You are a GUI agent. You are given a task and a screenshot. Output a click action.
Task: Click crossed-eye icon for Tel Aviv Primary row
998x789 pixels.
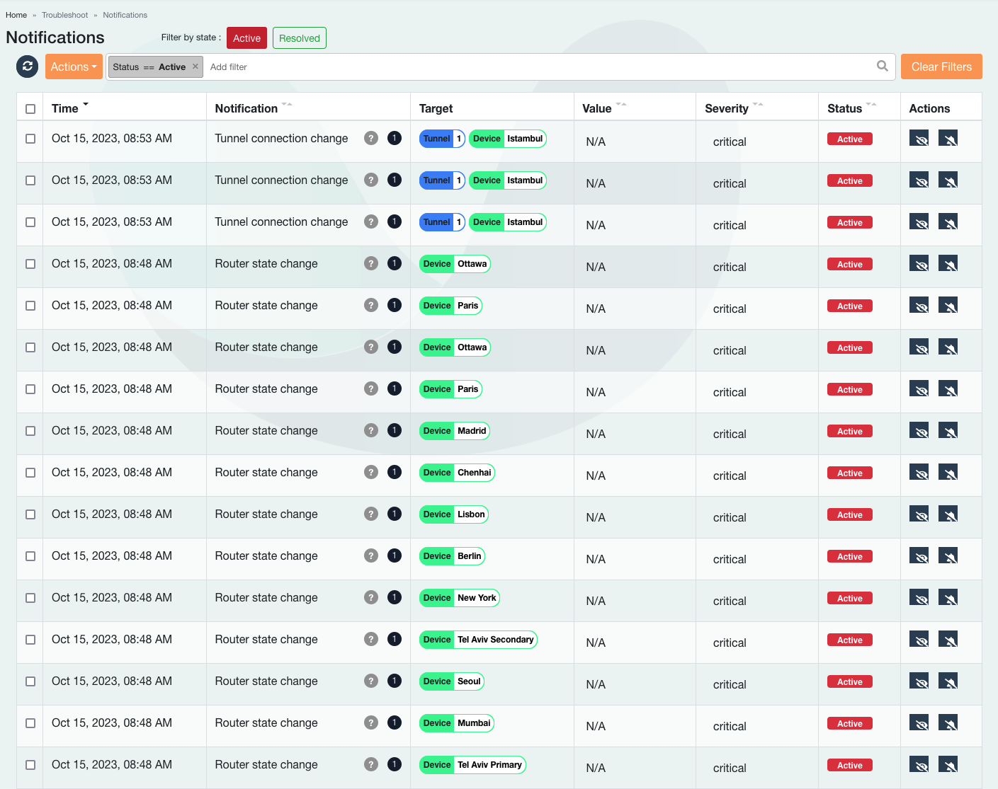(919, 765)
